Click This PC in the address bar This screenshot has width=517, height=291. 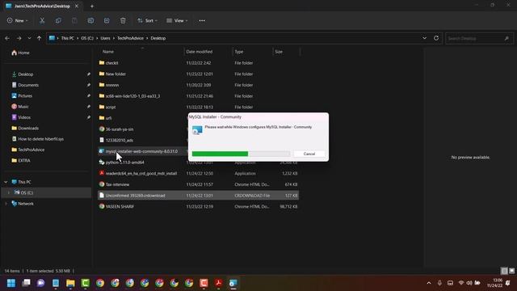click(x=67, y=38)
